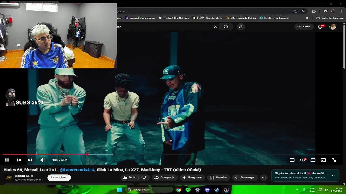Open video settings gear
This screenshot has height=194, width=346.
(x=302, y=160)
